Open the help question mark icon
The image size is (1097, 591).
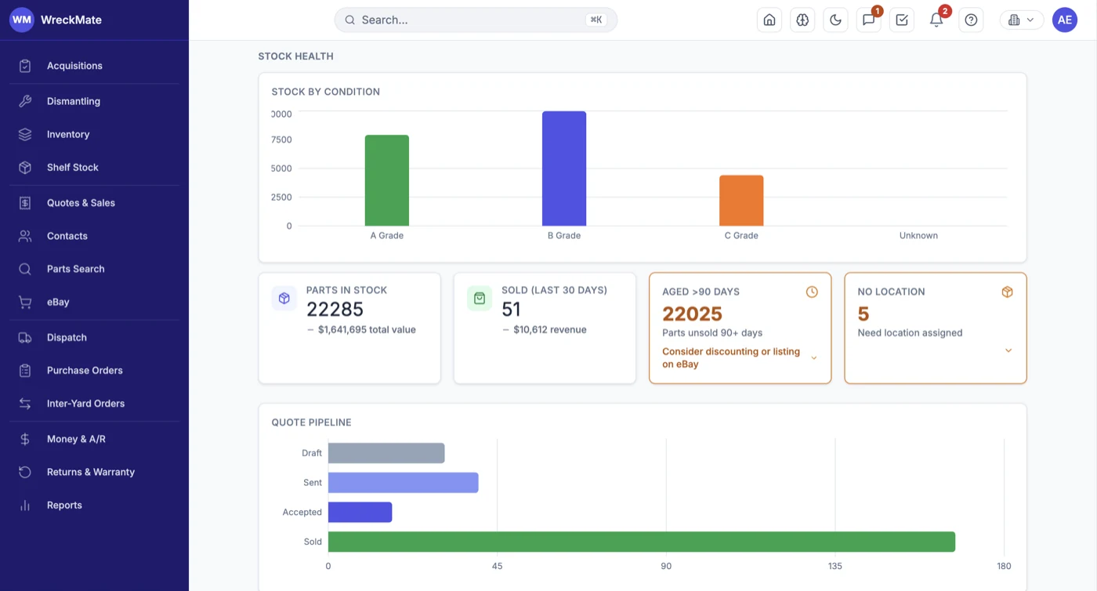[971, 20]
